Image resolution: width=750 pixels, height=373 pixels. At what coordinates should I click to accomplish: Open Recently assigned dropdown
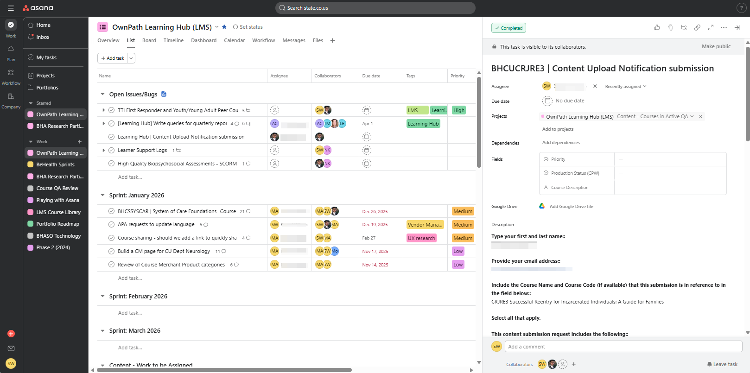625,86
